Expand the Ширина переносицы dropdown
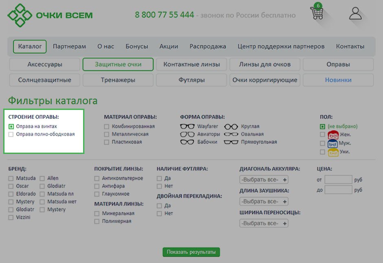The height and width of the screenshot is (263, 383). (264, 224)
